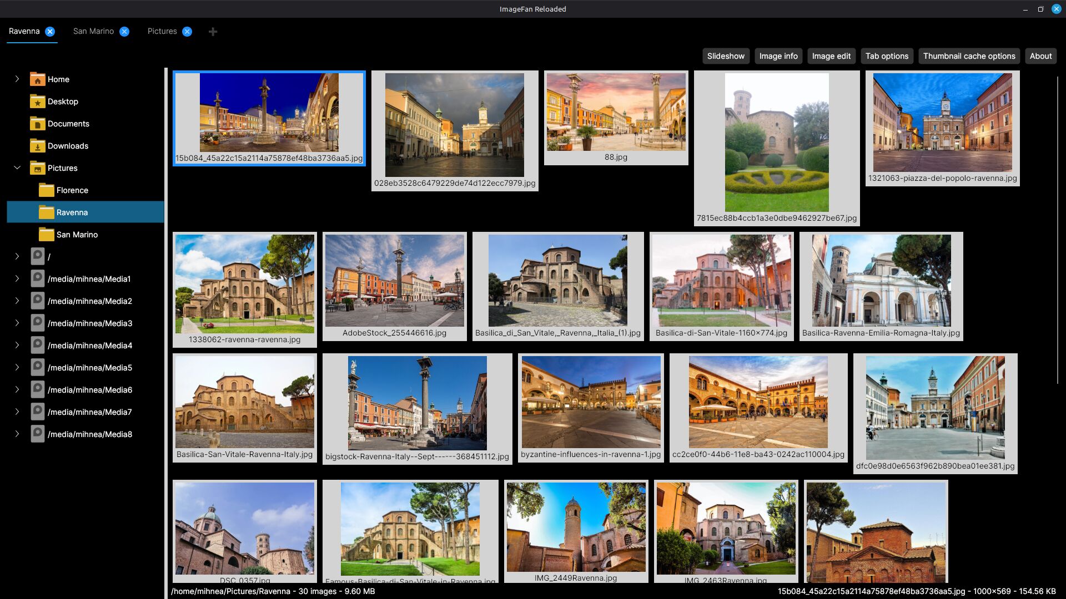Collapse the Pictures folder tree node

click(x=17, y=167)
